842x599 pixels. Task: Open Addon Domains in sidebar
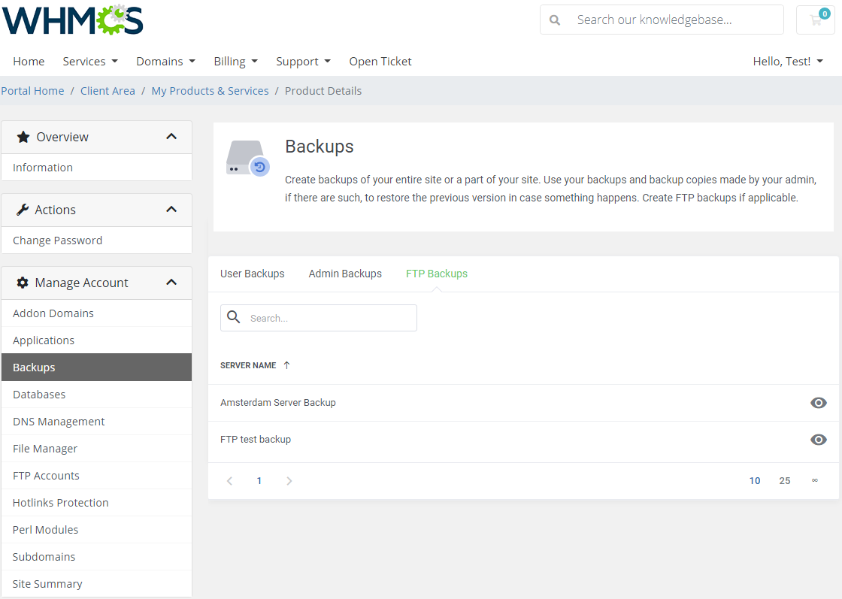click(97, 313)
